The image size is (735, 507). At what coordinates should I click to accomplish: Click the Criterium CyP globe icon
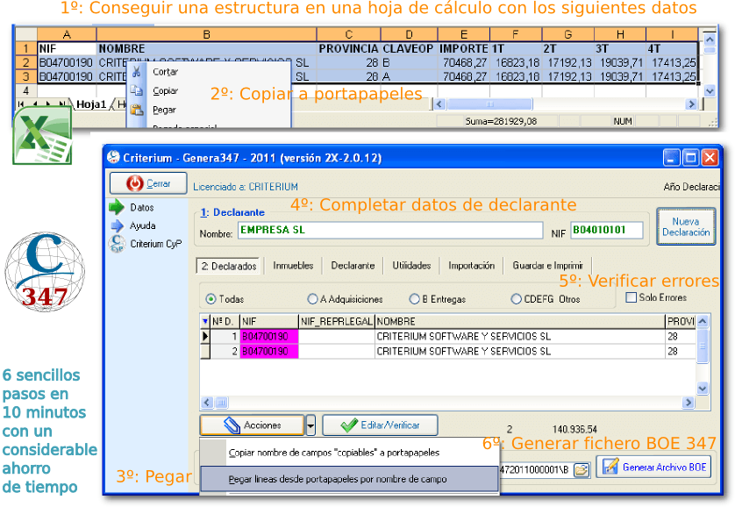tap(117, 244)
